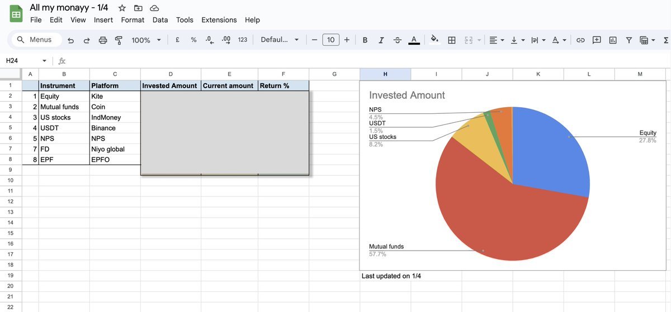
Task: Open the Extensions menu
Action: [x=219, y=20]
